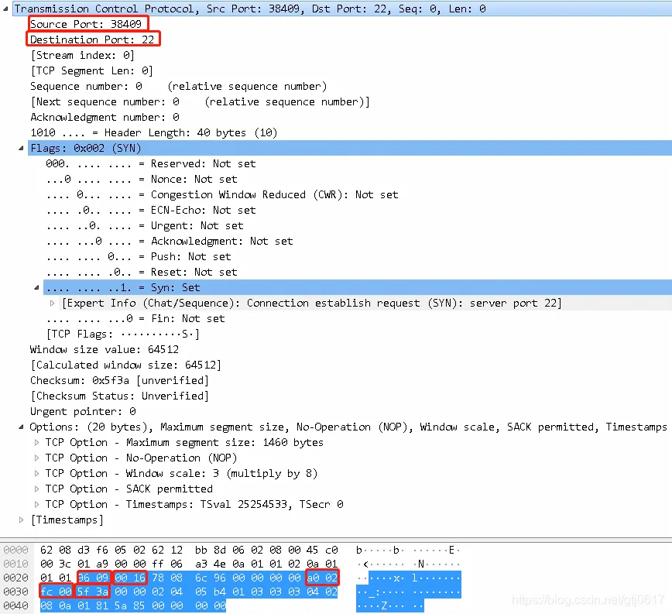Select the Checksum: 0x5f3a row
This screenshot has width=672, height=614.
pyautogui.click(x=119, y=380)
